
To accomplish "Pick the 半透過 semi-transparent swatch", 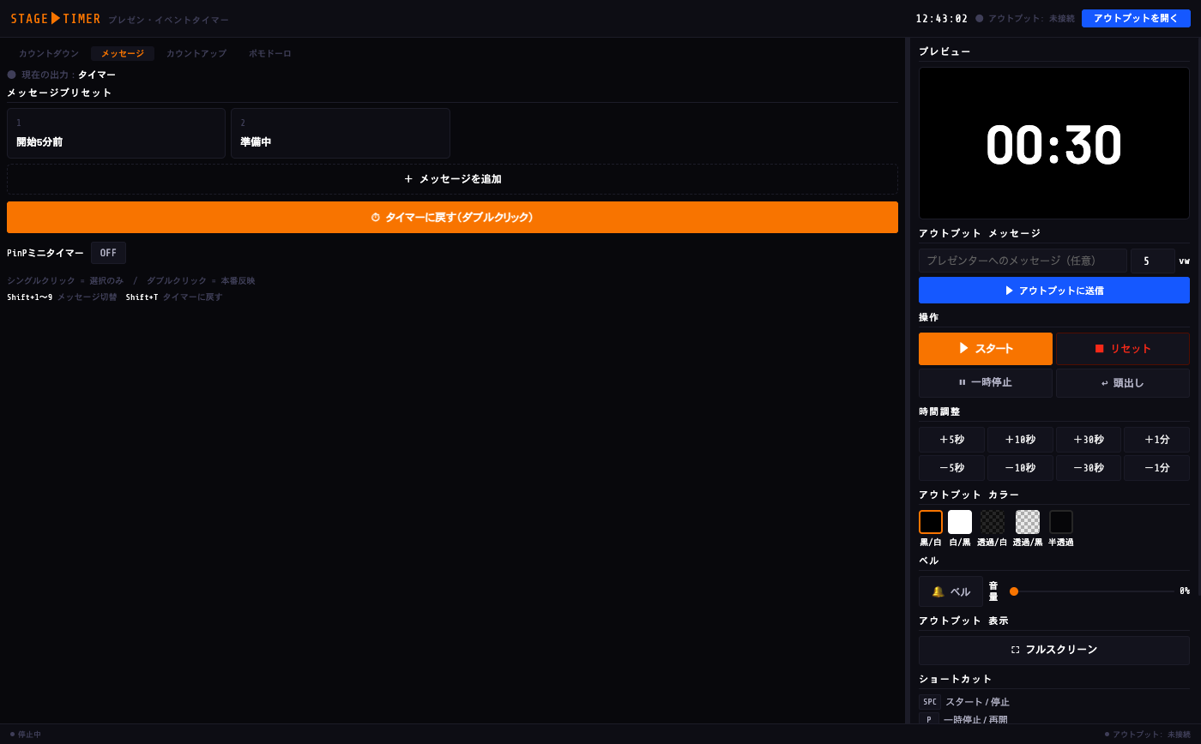I will 1061,522.
